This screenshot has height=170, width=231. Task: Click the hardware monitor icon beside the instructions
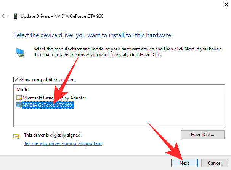[20, 52]
